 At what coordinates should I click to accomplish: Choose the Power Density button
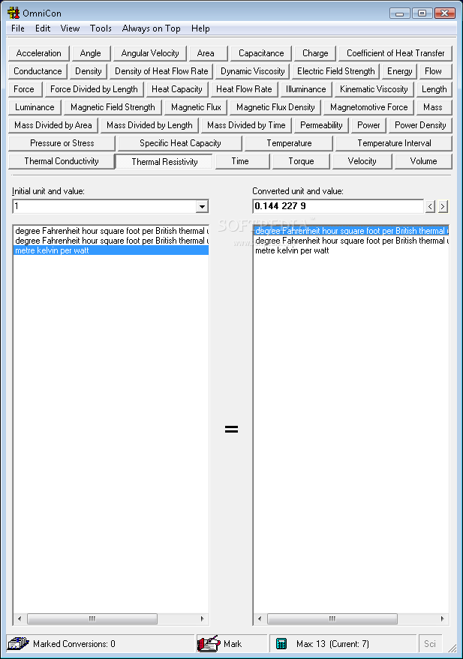click(420, 126)
